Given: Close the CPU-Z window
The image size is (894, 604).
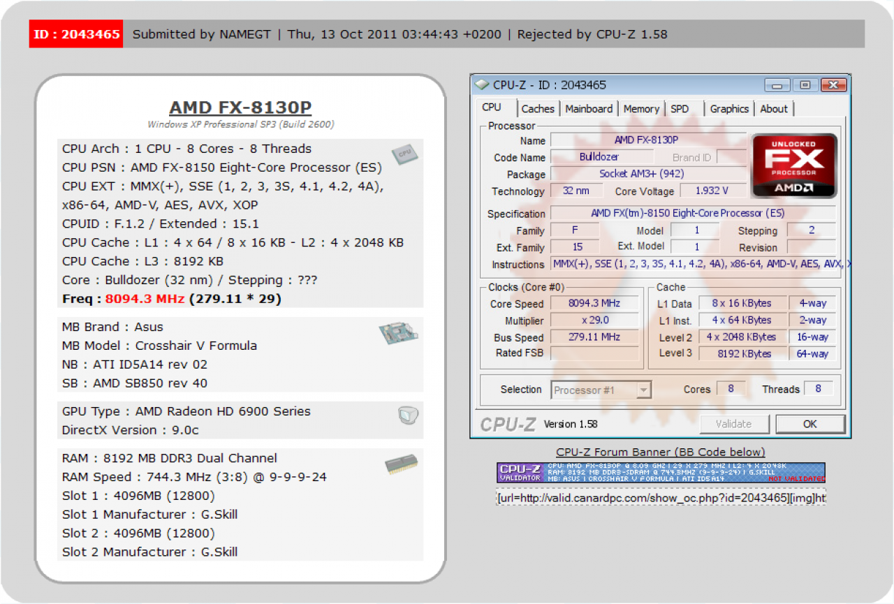Looking at the screenshot, I should pyautogui.click(x=833, y=84).
